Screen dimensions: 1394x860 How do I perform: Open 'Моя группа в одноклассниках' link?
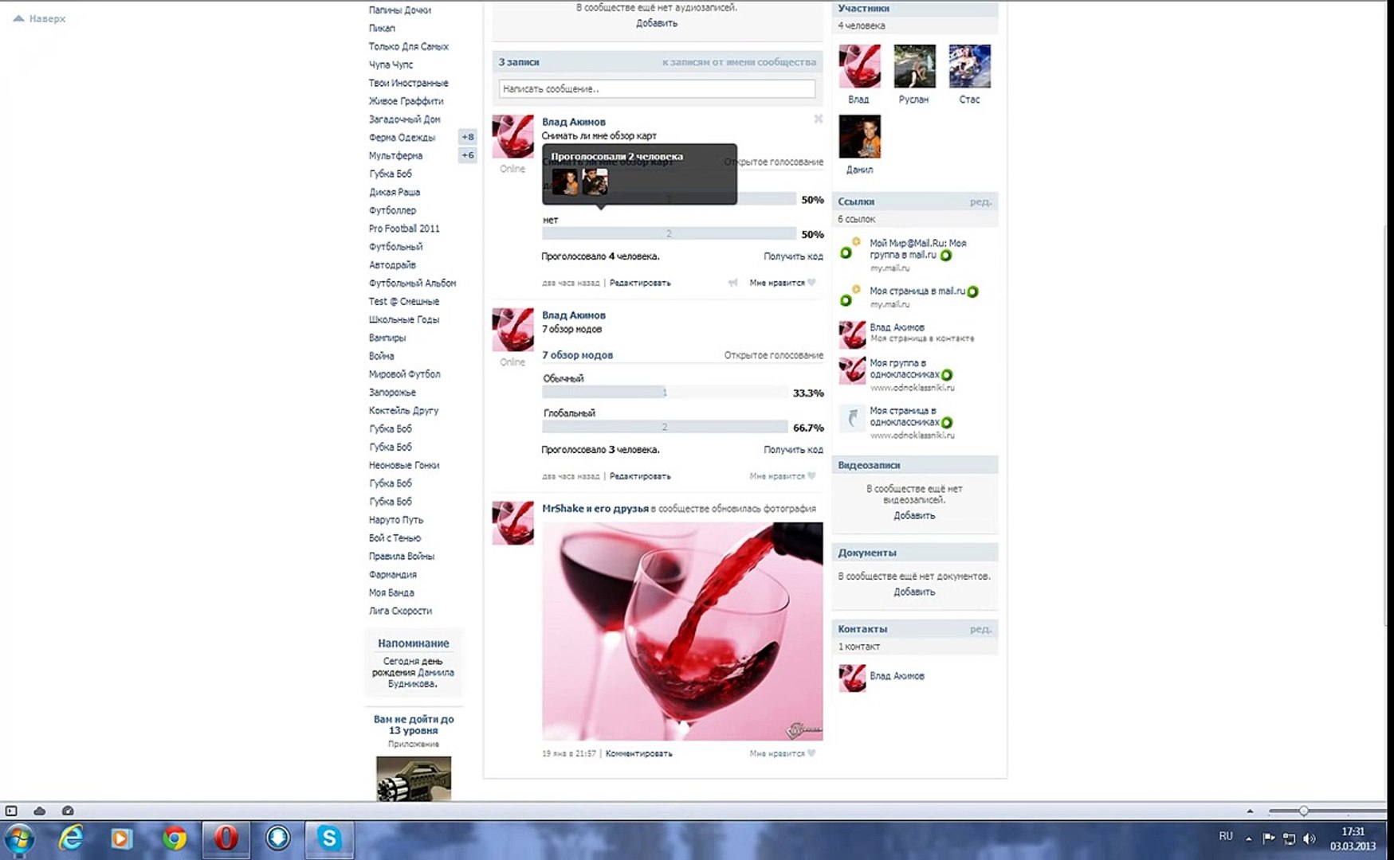coord(905,369)
